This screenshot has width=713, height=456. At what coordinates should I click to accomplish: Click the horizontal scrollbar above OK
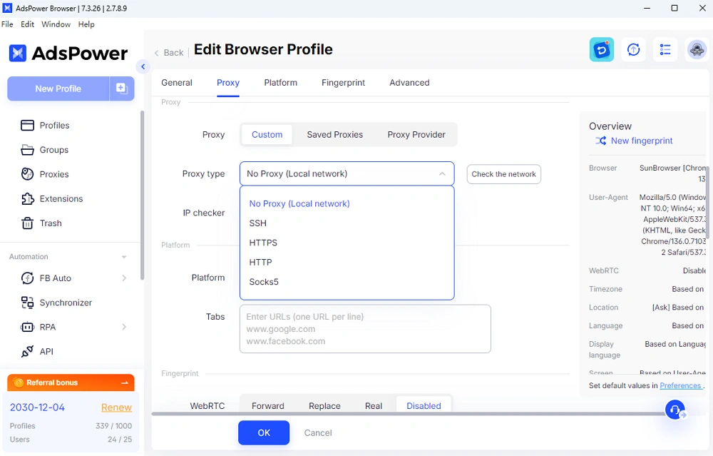(x=409, y=414)
